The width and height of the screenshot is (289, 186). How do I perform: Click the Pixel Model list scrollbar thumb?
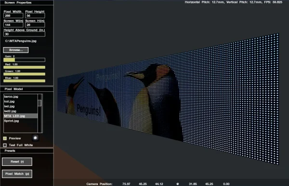pyautogui.click(x=39, y=103)
